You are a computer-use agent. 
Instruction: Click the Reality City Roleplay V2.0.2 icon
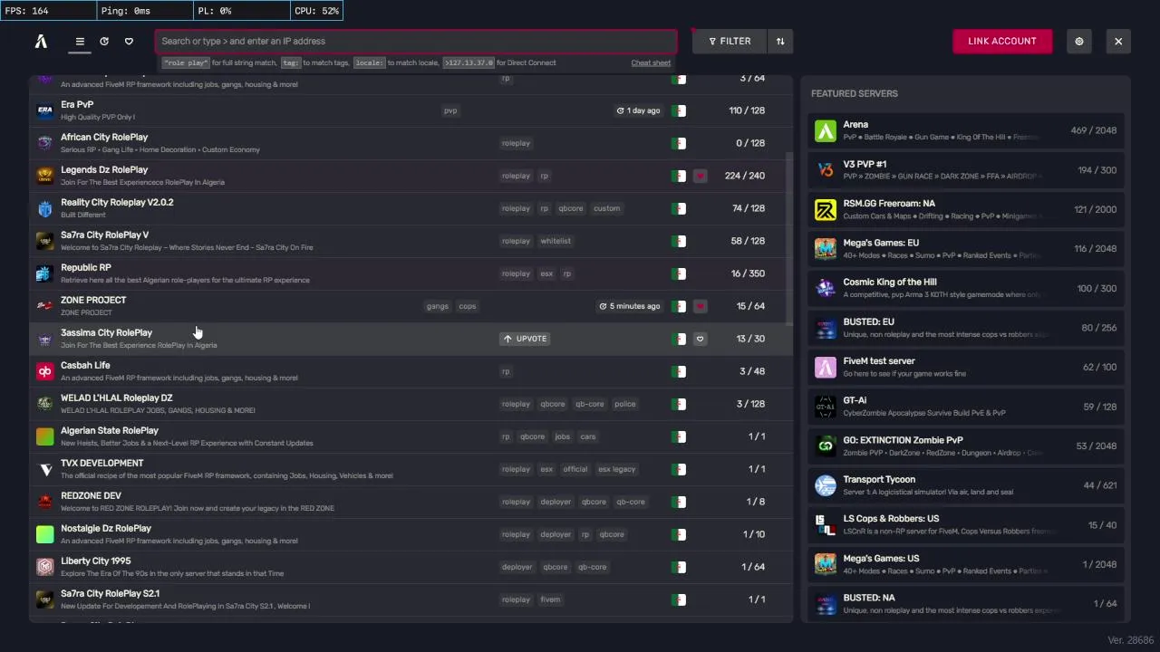pos(44,208)
